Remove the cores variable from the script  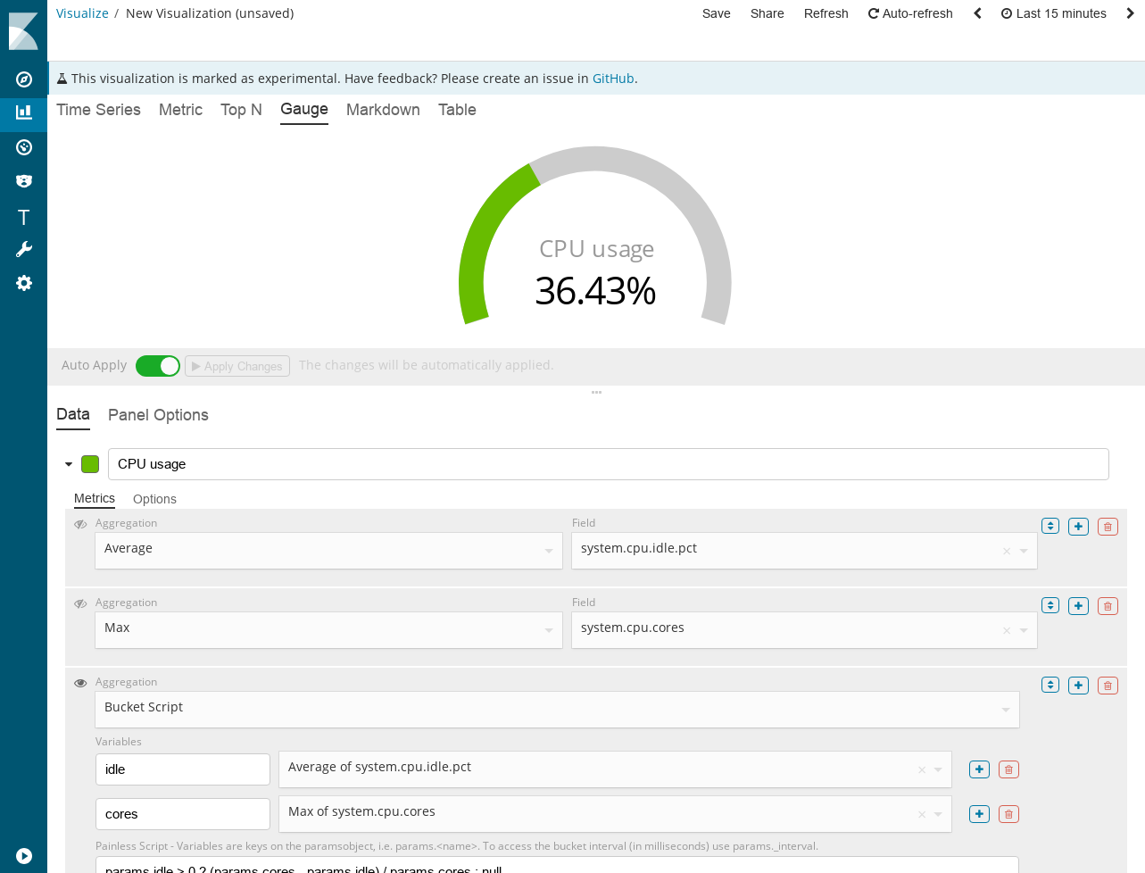(1008, 814)
